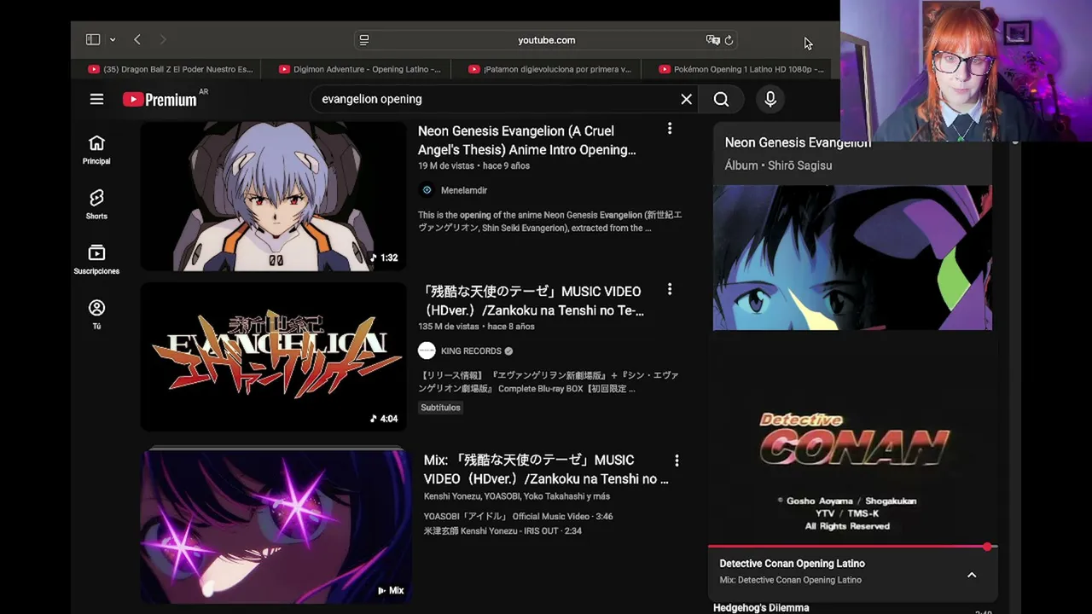This screenshot has height=614, width=1092.
Task: Reload the youtube.com page
Action: point(729,40)
